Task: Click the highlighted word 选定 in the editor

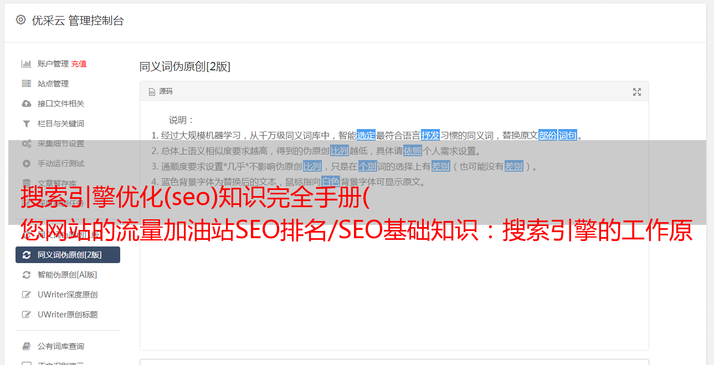Action: (366, 135)
